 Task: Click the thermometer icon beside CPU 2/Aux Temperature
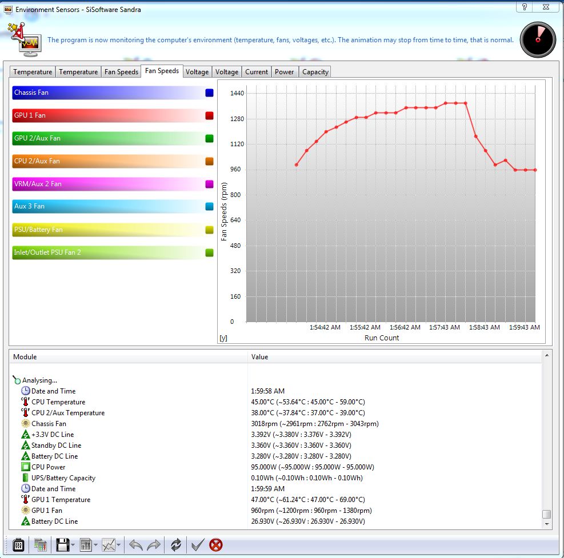[25, 412]
